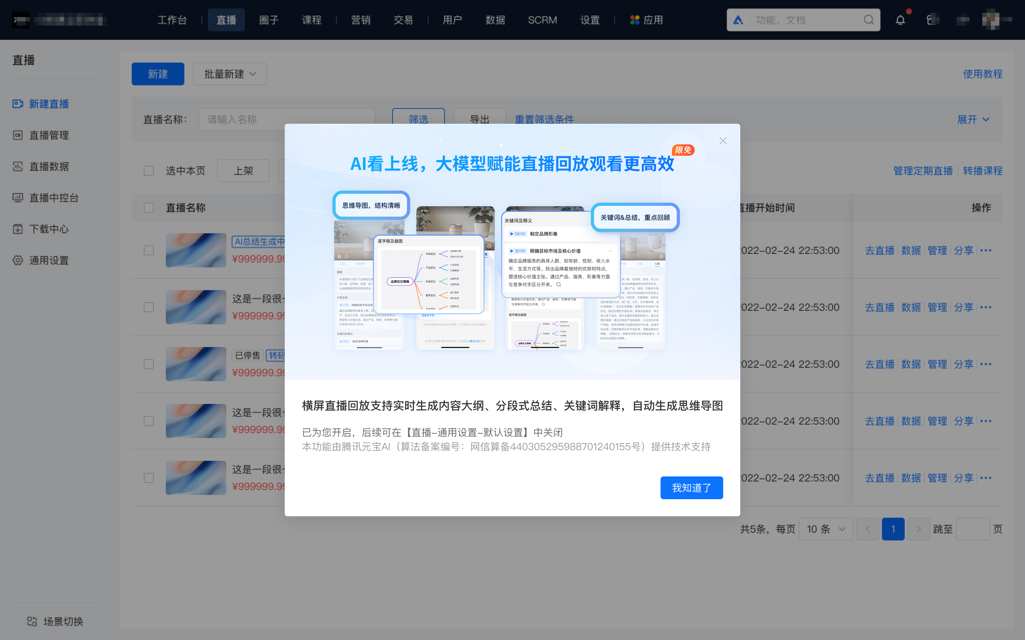Focus the 直播名称 name input field
Image resolution: width=1025 pixels, height=640 pixels.
(287, 120)
